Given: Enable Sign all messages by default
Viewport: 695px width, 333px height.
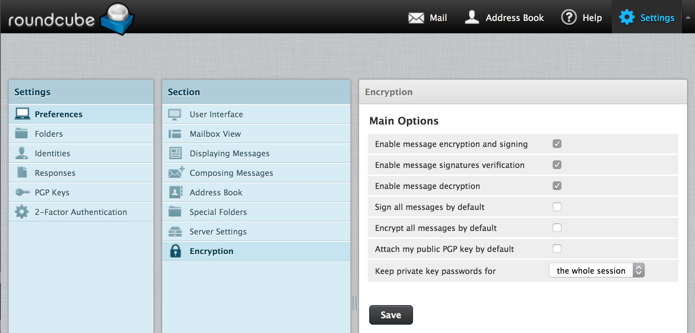Looking at the screenshot, I should point(557,207).
